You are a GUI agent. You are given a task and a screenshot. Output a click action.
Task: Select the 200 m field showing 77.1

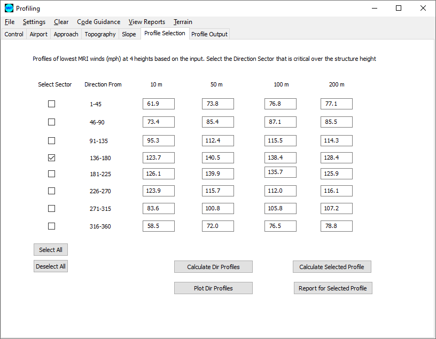[x=336, y=104]
